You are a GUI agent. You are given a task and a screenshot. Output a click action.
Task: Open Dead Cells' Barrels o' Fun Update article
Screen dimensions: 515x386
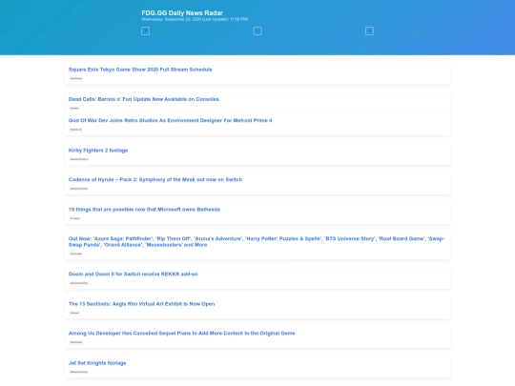tap(143, 99)
